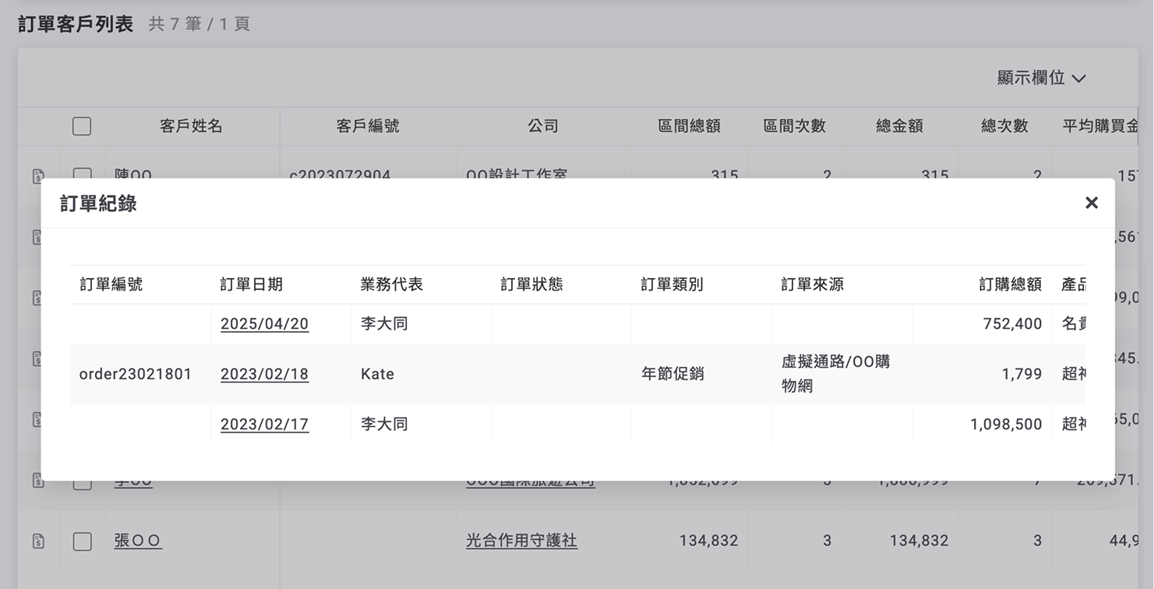Toggle the select-all checkbox in the table header
This screenshot has width=1154, height=589.
tap(82, 125)
